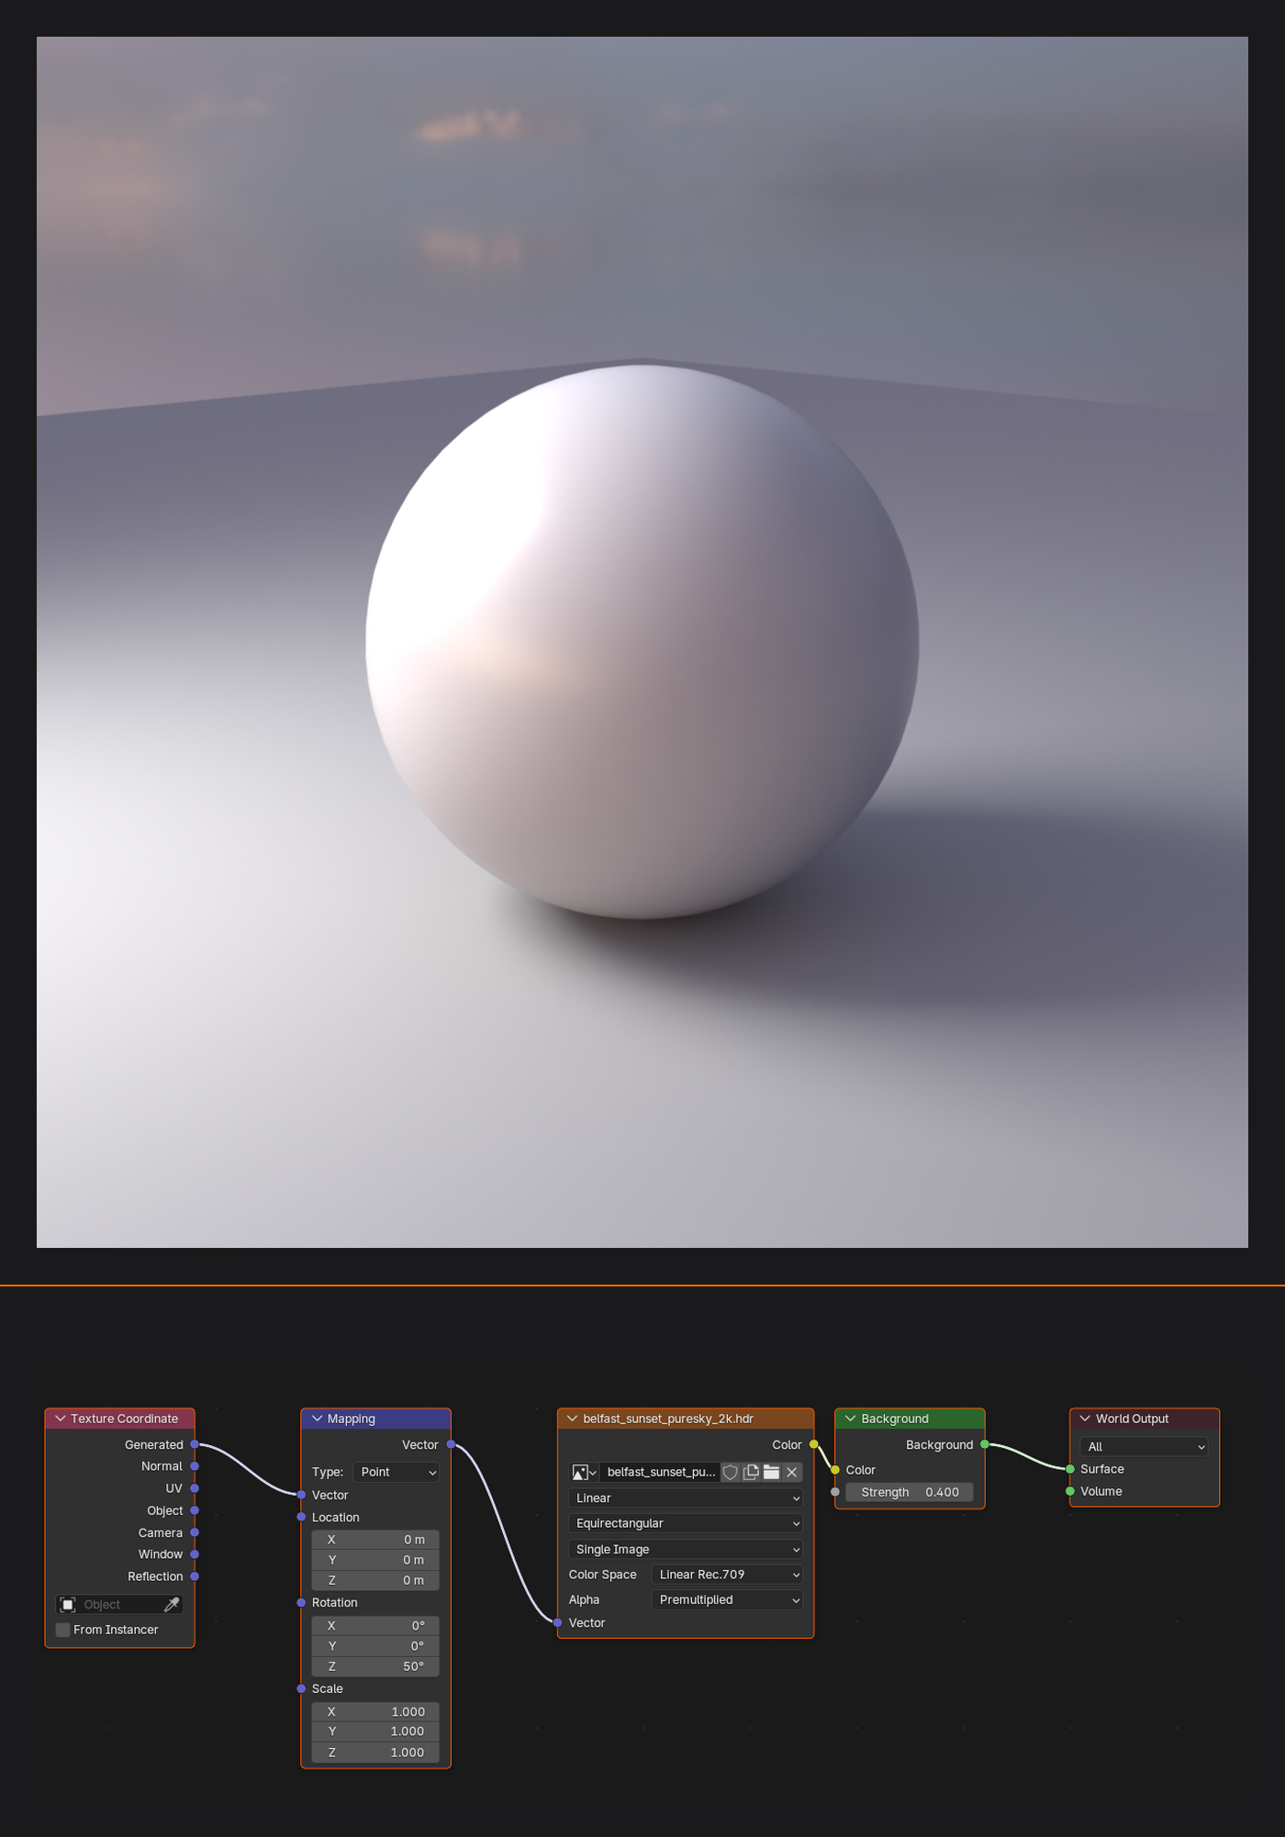Open the Mapping Type dropdown set to Point
This screenshot has height=1837, width=1285.
397,1472
